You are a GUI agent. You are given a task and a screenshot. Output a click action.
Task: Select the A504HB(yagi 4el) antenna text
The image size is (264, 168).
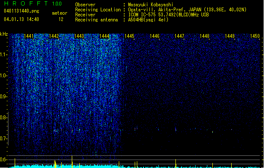148,20
